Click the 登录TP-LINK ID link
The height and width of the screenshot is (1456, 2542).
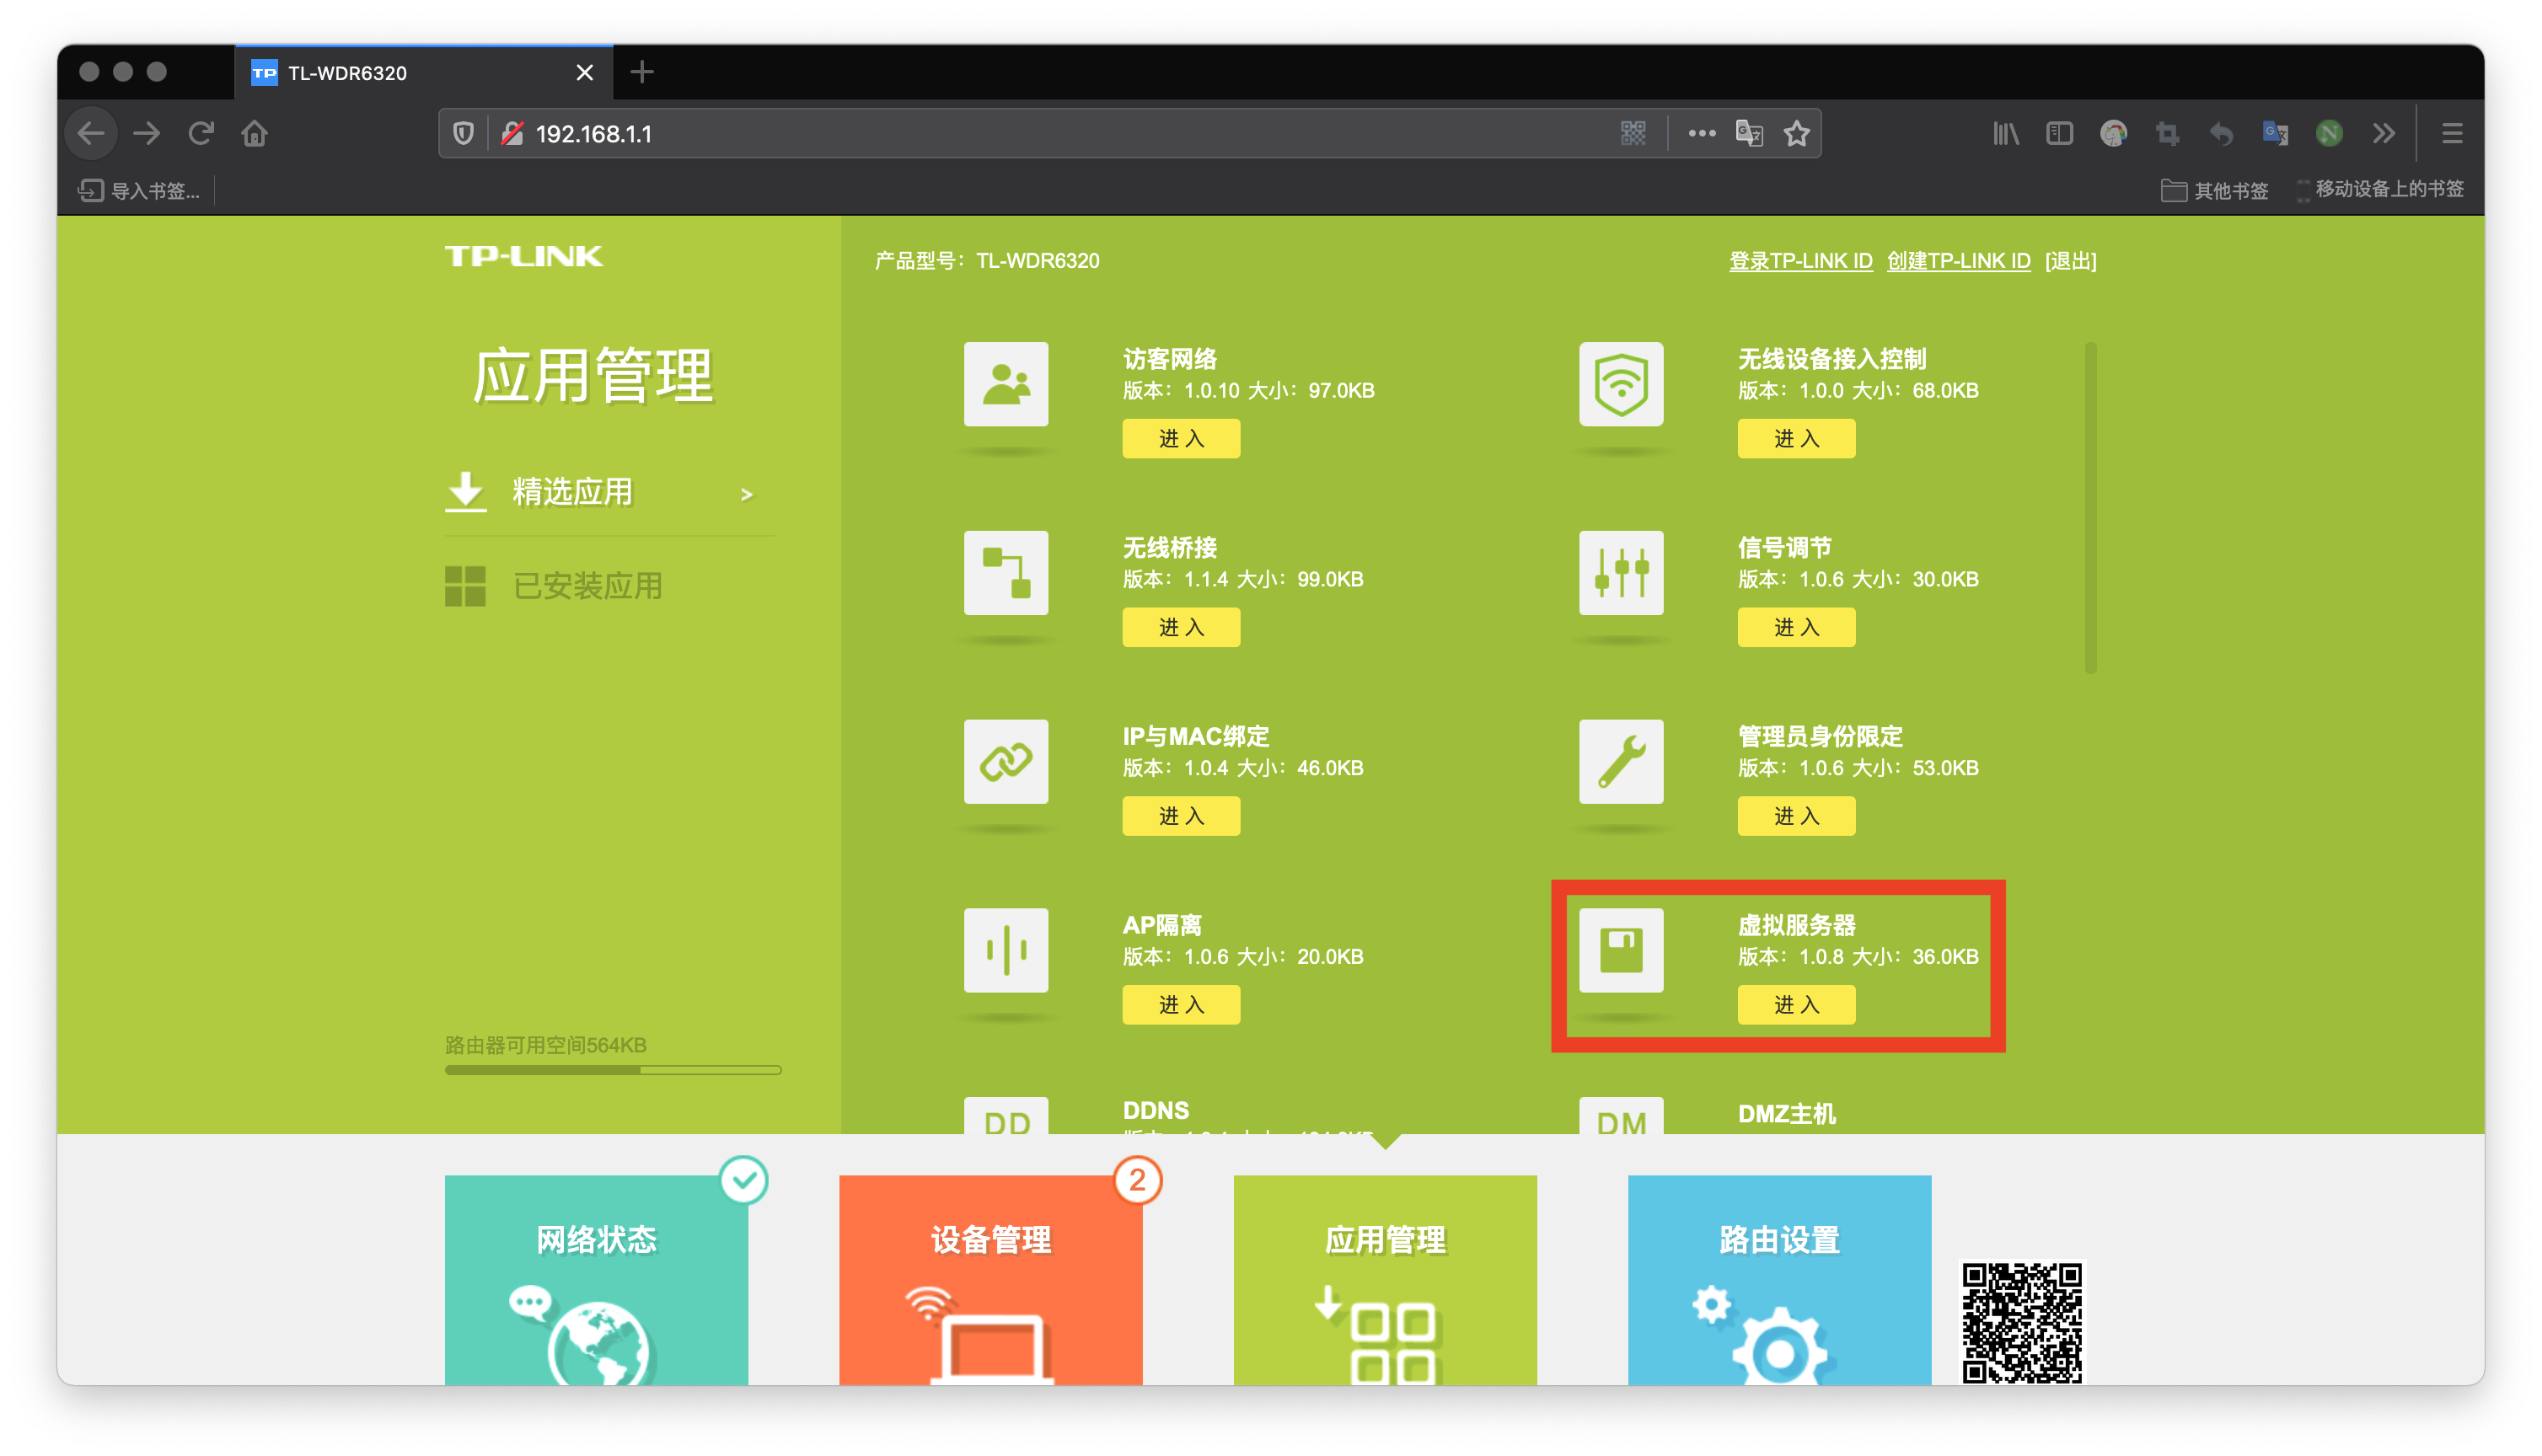(x=1800, y=261)
